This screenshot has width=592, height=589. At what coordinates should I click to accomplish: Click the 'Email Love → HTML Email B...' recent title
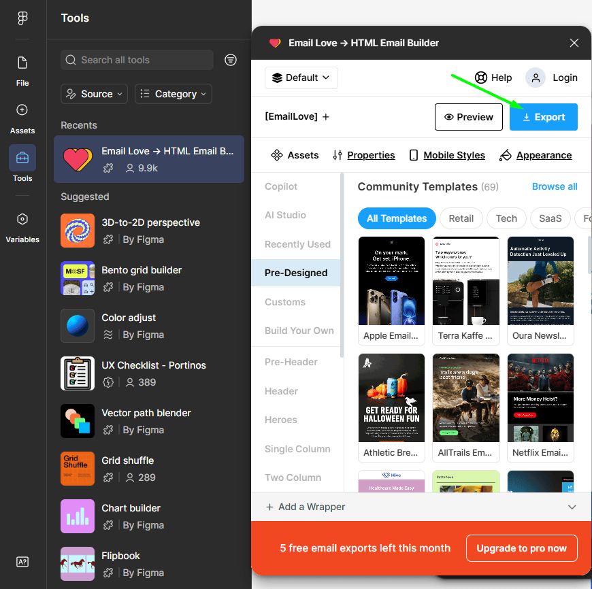click(x=167, y=151)
